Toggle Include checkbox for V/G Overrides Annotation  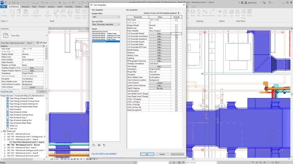[x=176, y=36]
